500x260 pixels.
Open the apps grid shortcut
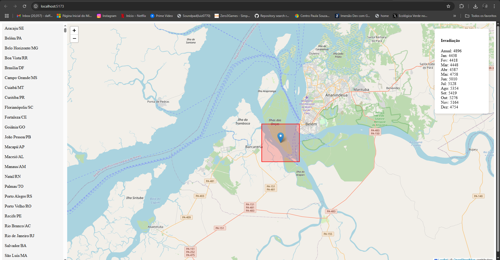[x=7, y=16]
